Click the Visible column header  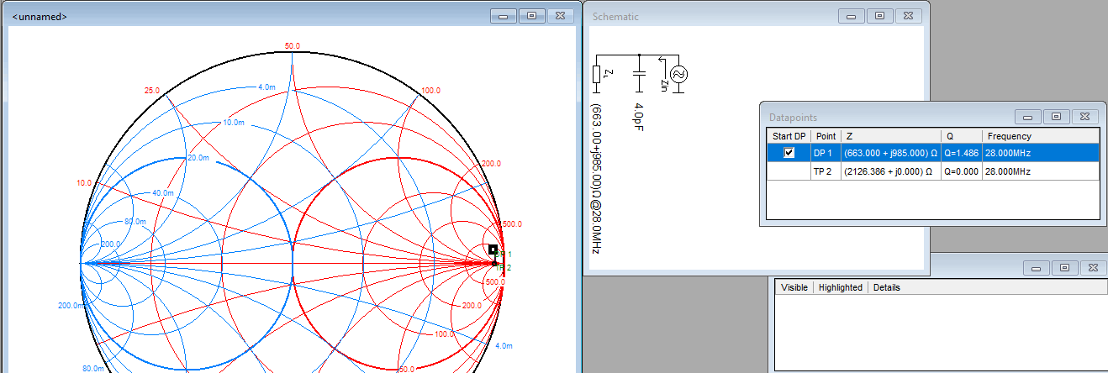(x=794, y=287)
